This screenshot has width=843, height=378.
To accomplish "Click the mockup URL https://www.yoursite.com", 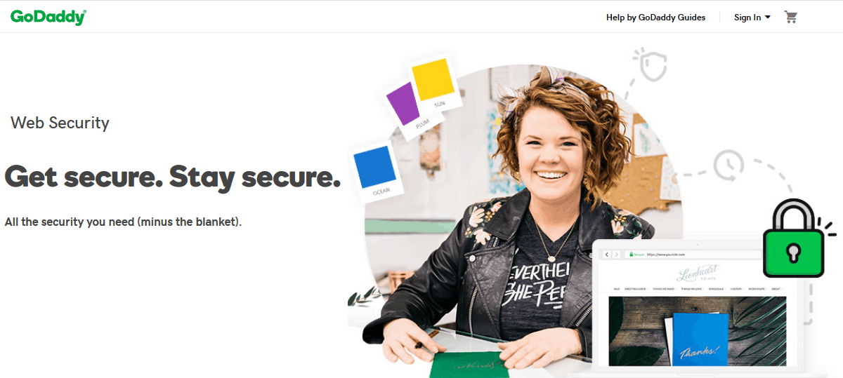I will [665, 255].
